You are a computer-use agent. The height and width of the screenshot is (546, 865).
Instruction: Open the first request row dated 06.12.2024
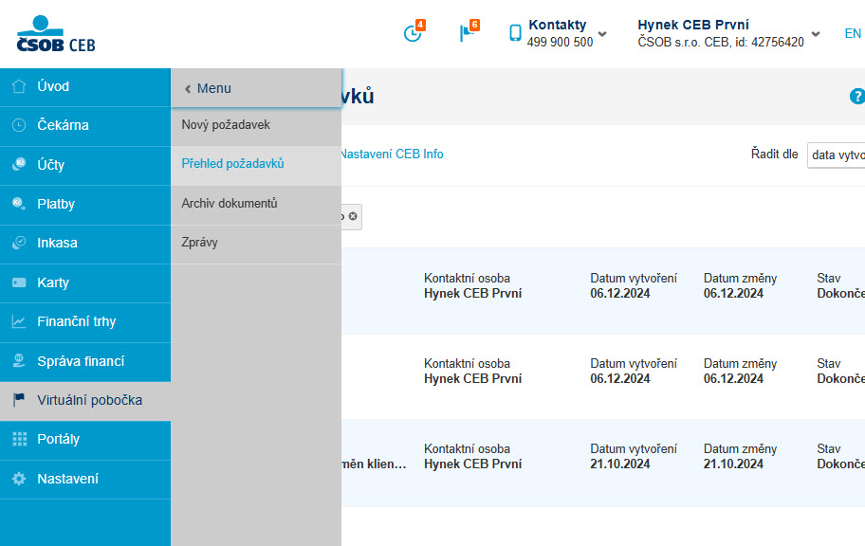tap(603, 291)
